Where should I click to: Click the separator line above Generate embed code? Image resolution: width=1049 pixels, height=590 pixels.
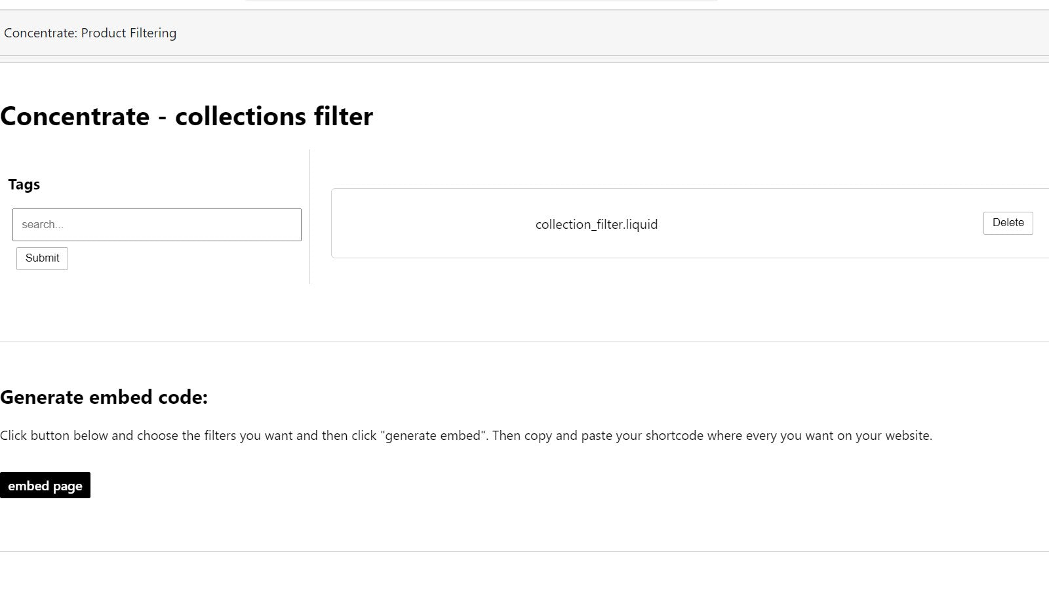[x=524, y=342]
